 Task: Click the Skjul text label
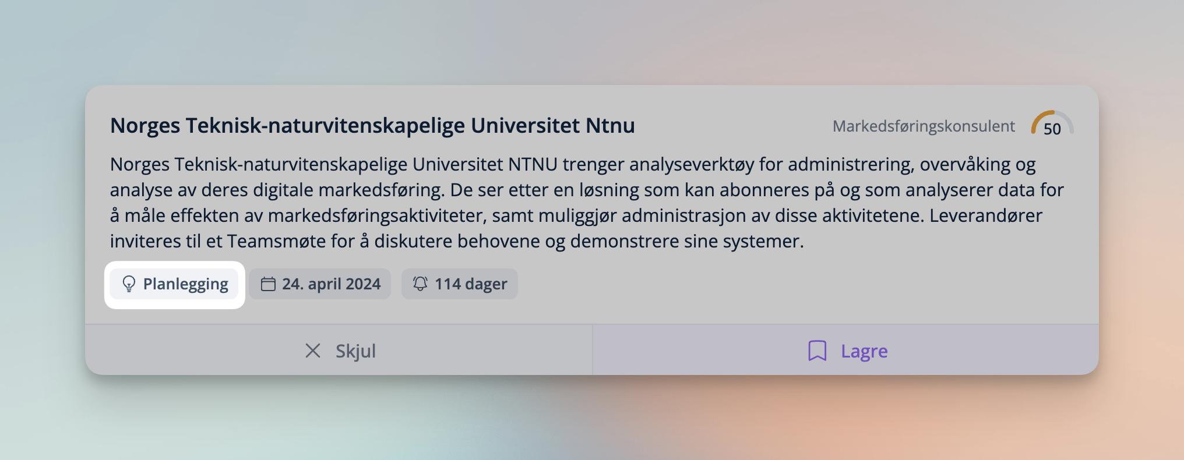(355, 351)
